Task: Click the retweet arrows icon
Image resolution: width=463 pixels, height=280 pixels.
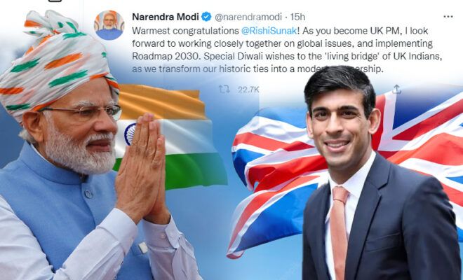Action: click(x=224, y=90)
